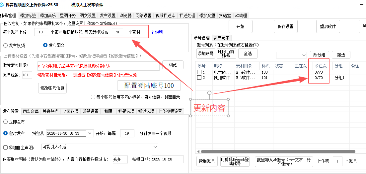Image resolution: width=366 pixels, height=174 pixels.
Task: Click the interval minutes field showing 19
Action: tap(127, 133)
